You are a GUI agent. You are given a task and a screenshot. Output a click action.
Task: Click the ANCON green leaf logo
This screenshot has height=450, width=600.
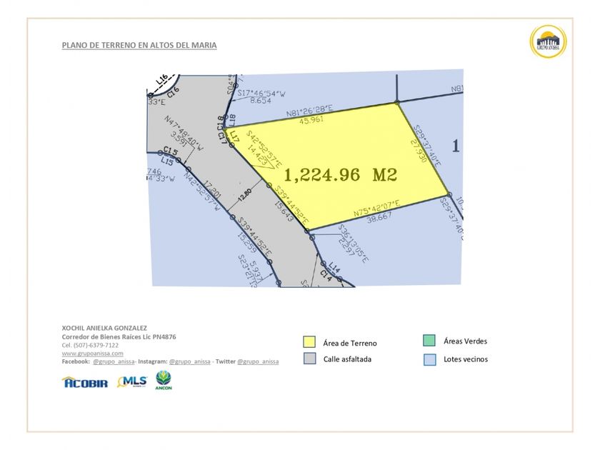[164, 380]
